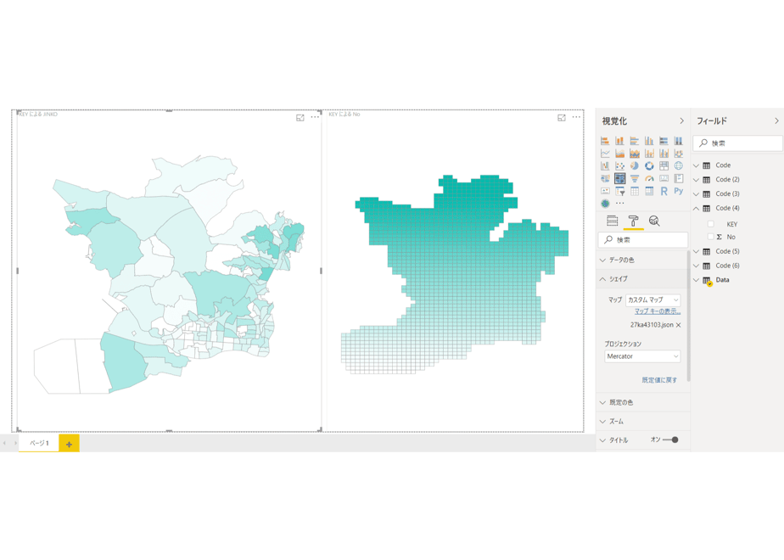The image size is (784, 560).
Task: Open more options on JINKO map visual
Action: pos(315,117)
